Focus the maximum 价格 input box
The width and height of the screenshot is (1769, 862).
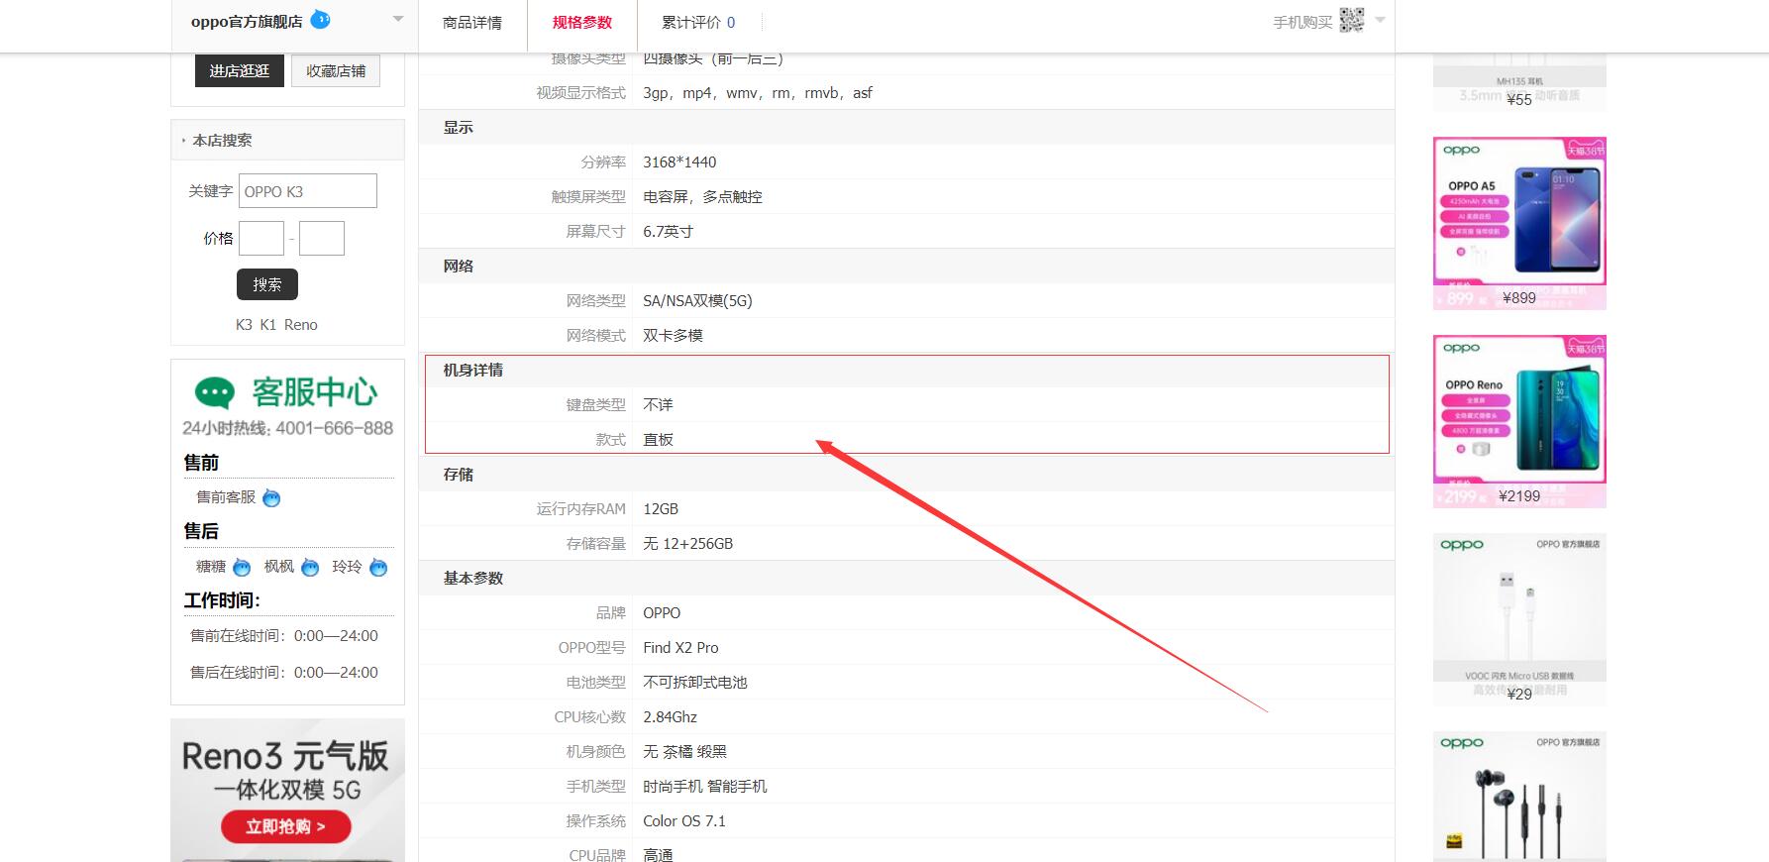322,239
